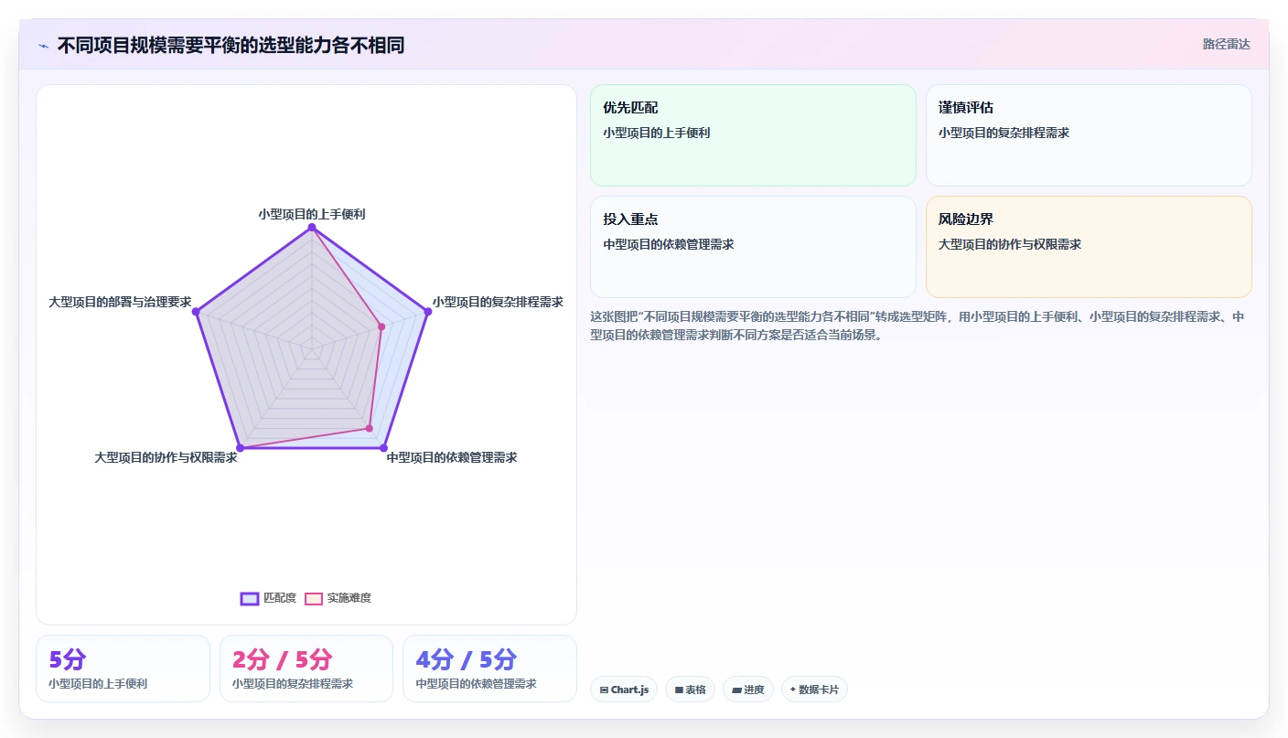
Task: Click the 2分 / 5分 score card
Action: pyautogui.click(x=306, y=668)
